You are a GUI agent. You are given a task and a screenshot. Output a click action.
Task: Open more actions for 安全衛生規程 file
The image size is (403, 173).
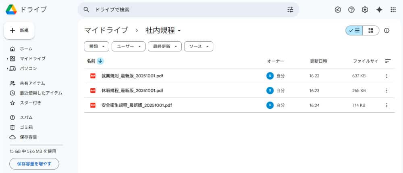(386, 105)
